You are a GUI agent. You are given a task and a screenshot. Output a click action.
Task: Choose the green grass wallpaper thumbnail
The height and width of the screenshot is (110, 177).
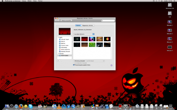92,45
